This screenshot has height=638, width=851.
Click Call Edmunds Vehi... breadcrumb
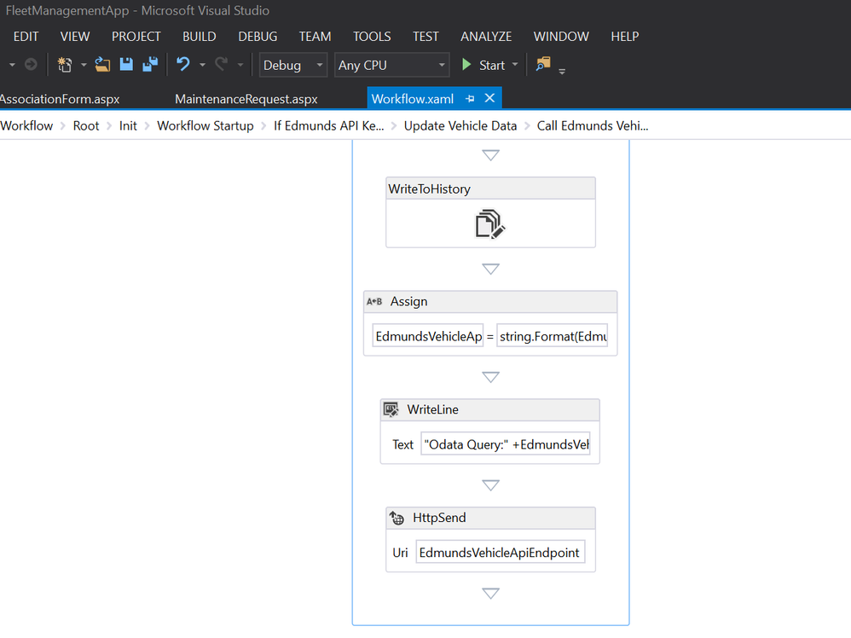pyautogui.click(x=593, y=126)
